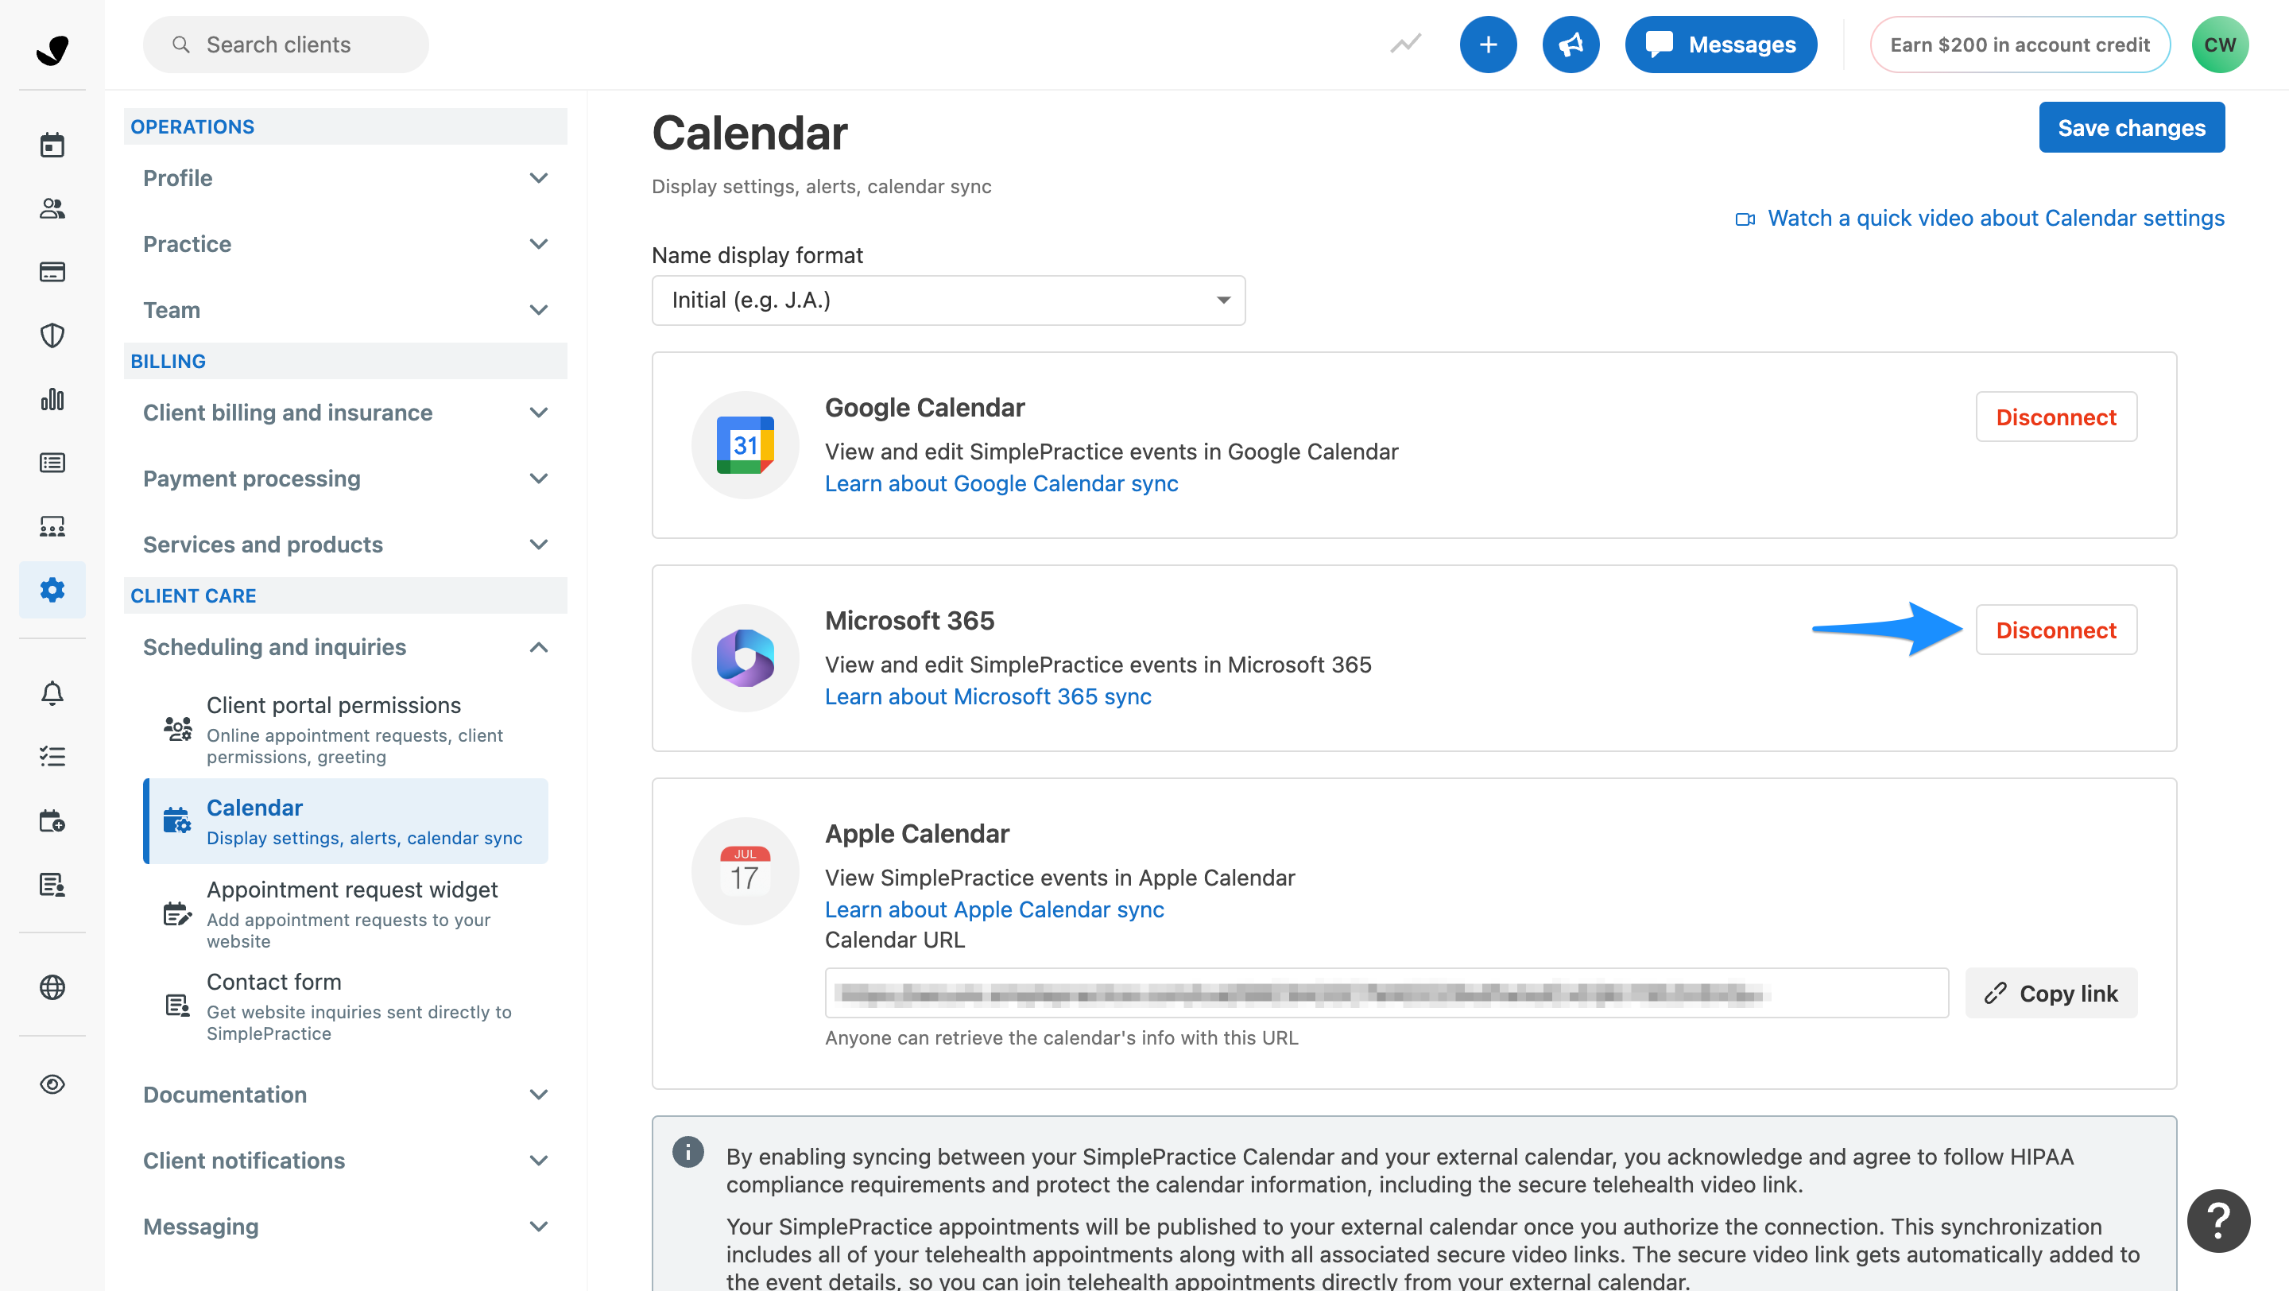2289x1291 pixels.
Task: Expand the Messaging section
Action: 345,1226
